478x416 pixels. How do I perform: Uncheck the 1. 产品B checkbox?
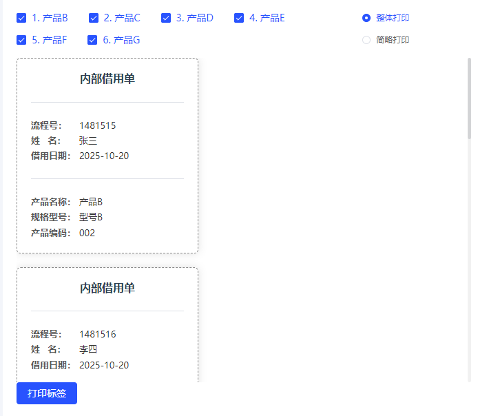(21, 18)
